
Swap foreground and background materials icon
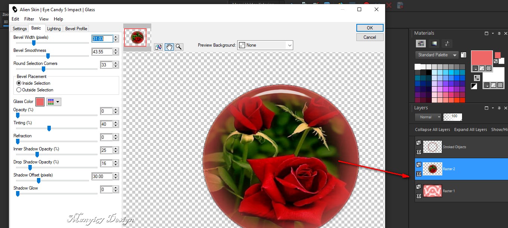477,78
